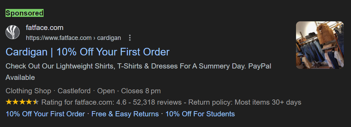The height and width of the screenshot is (127, 351).
Task: Click the star rating icons
Action: (22, 102)
